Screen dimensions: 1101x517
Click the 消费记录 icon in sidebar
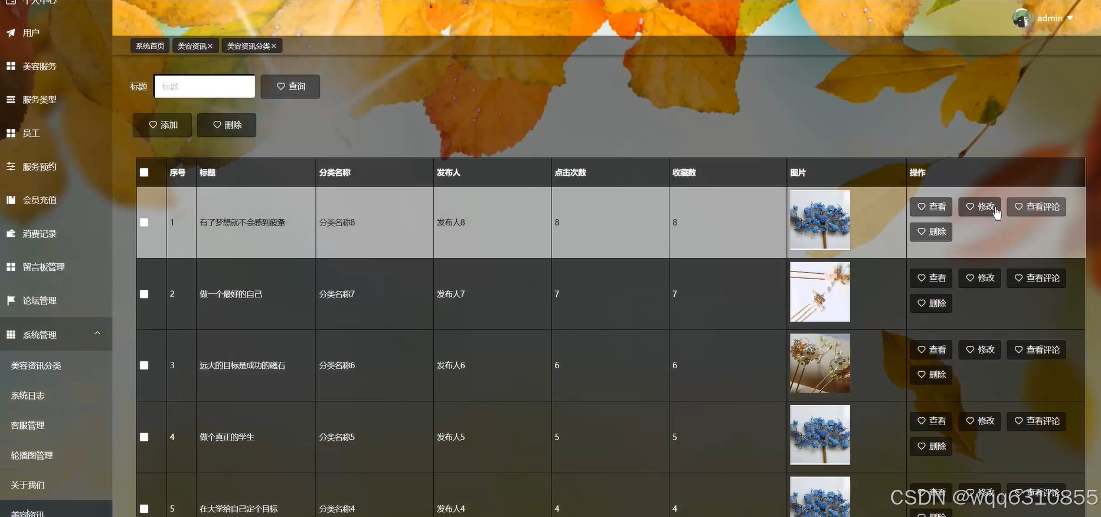coord(11,234)
